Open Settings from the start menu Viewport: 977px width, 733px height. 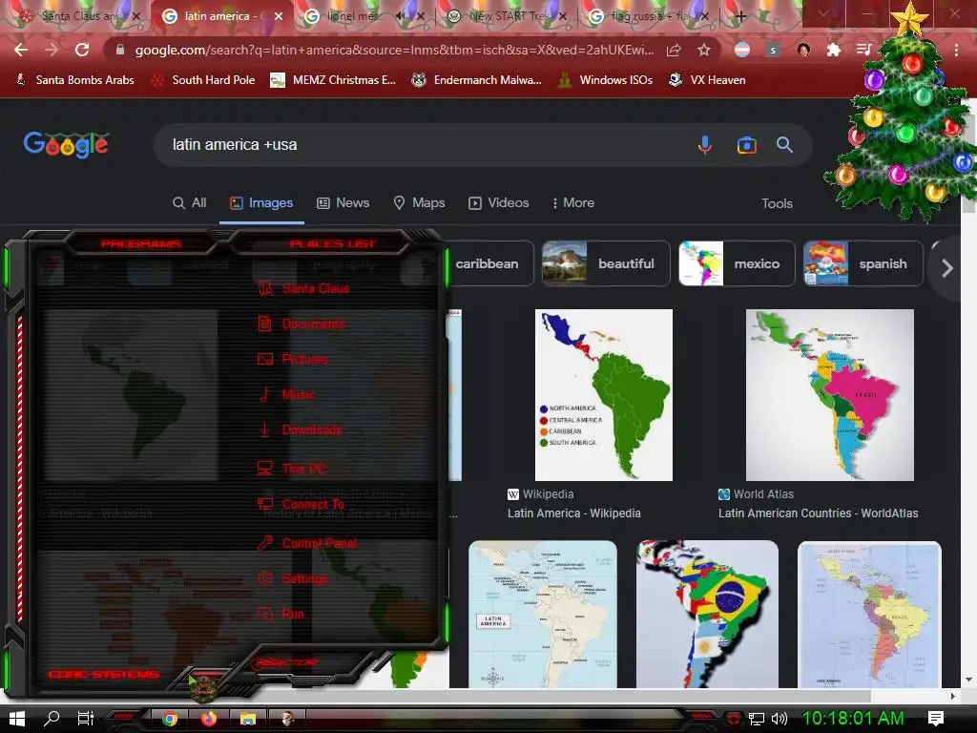pyautogui.click(x=293, y=578)
